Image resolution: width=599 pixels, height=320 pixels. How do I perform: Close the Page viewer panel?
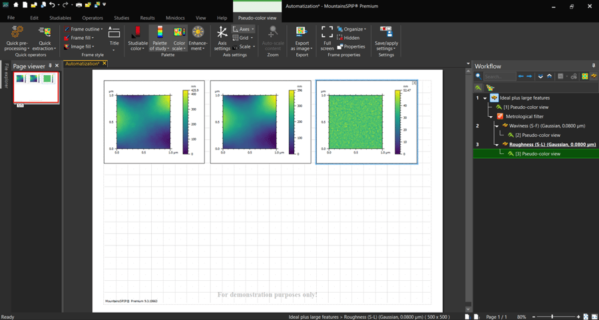coord(57,66)
